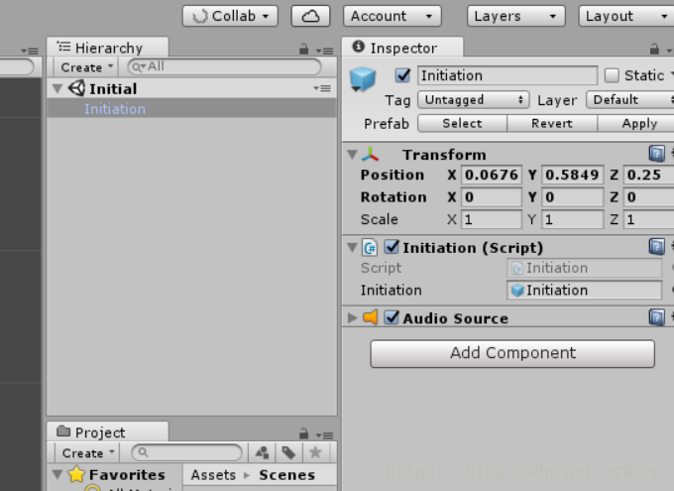Click the search by type icon

pos(262,452)
